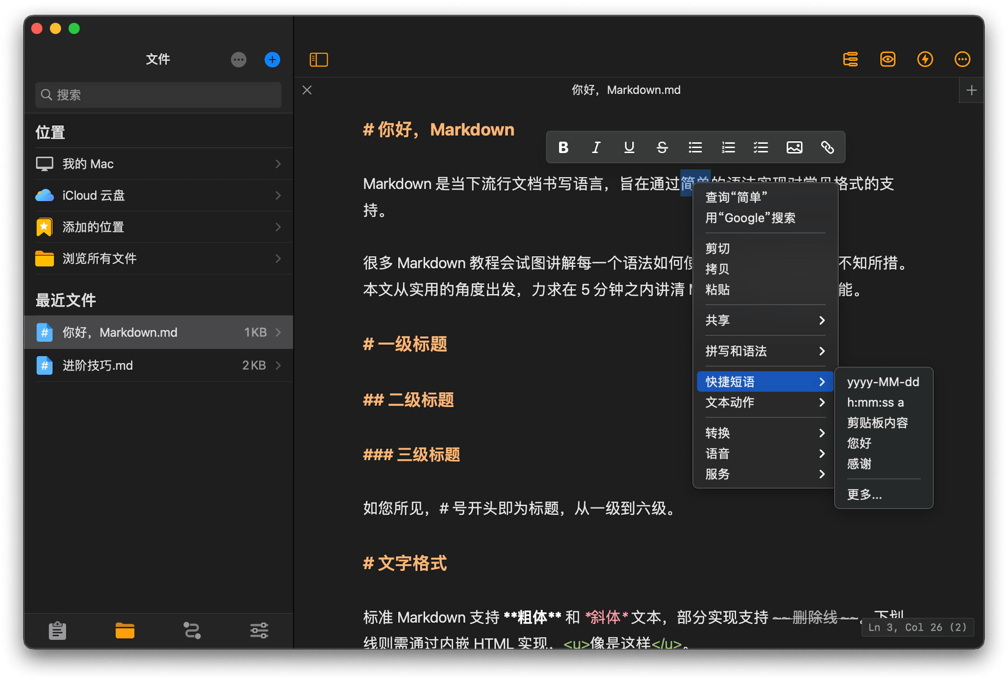Choose 查询"简单" in context menu
Viewport: 1008px width, 681px height.
coord(765,197)
